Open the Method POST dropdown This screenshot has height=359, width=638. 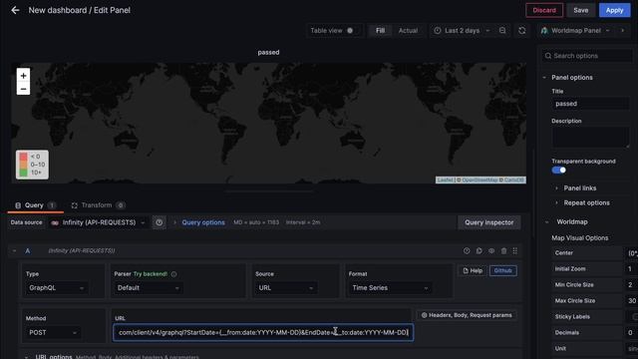(x=52, y=332)
